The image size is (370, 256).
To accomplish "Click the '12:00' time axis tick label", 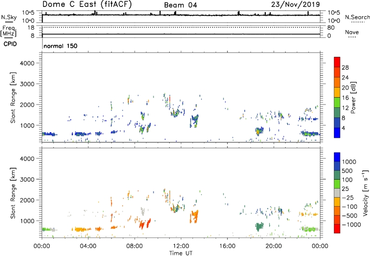I will click(x=181, y=246).
